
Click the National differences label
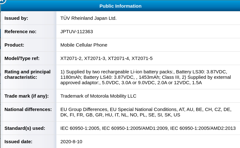[28, 109]
